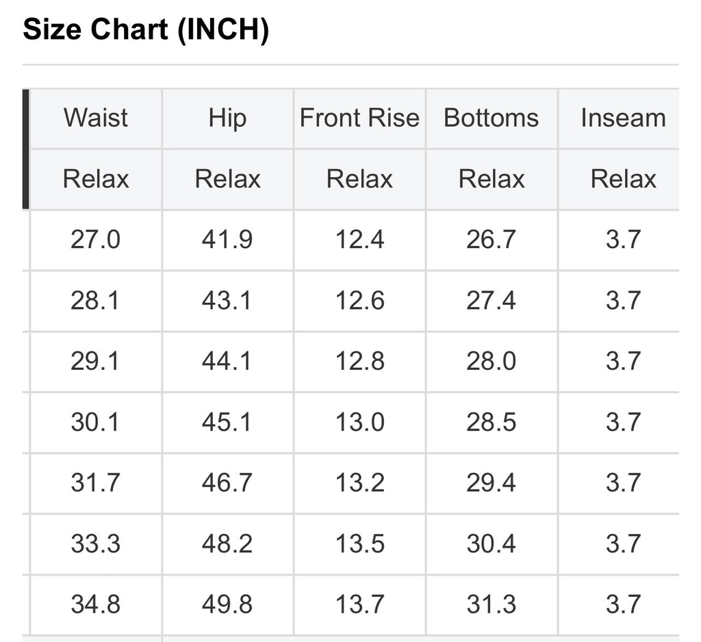Click hip value 43.1 cell
This screenshot has width=701, height=642.
227,300
